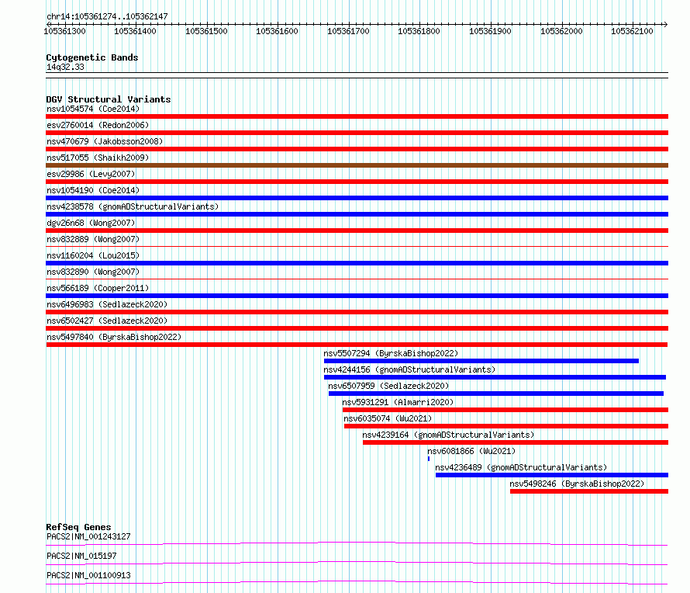
Task: Select the nsv4236489 (gnomADStructuralVariants) label
Action: pyautogui.click(x=521, y=467)
